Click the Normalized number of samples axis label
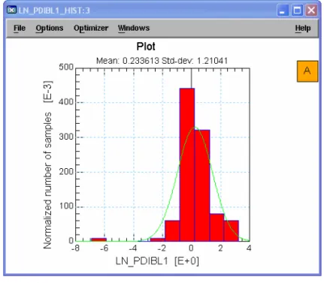The width and height of the screenshot is (324, 283). (x=47, y=165)
